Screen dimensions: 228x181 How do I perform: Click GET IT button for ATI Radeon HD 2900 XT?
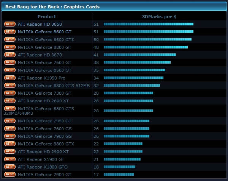pos(10,151)
